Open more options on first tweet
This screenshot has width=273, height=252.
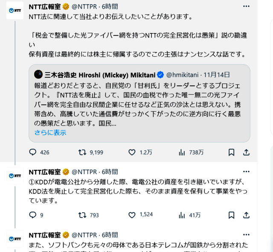[x=246, y=6]
